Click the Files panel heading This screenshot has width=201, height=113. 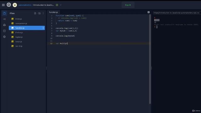[x=12, y=13]
